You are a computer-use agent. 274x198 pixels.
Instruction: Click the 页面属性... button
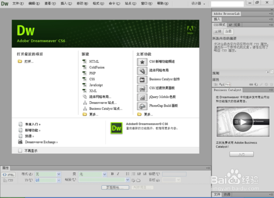point(115,188)
